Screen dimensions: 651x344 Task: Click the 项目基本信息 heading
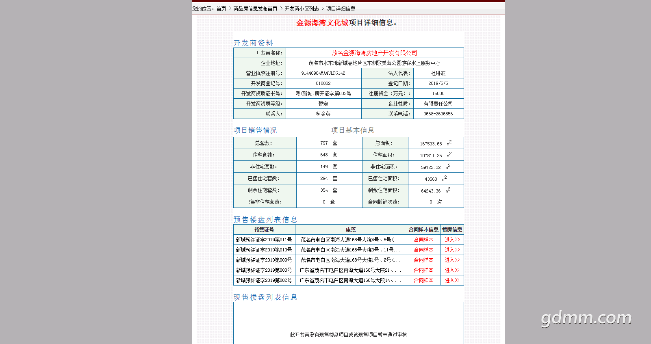[353, 130]
